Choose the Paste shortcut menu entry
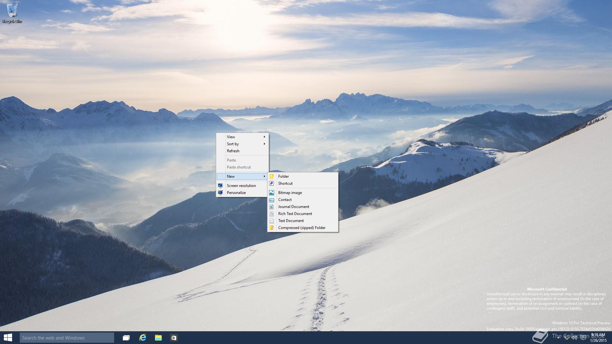 click(242, 167)
